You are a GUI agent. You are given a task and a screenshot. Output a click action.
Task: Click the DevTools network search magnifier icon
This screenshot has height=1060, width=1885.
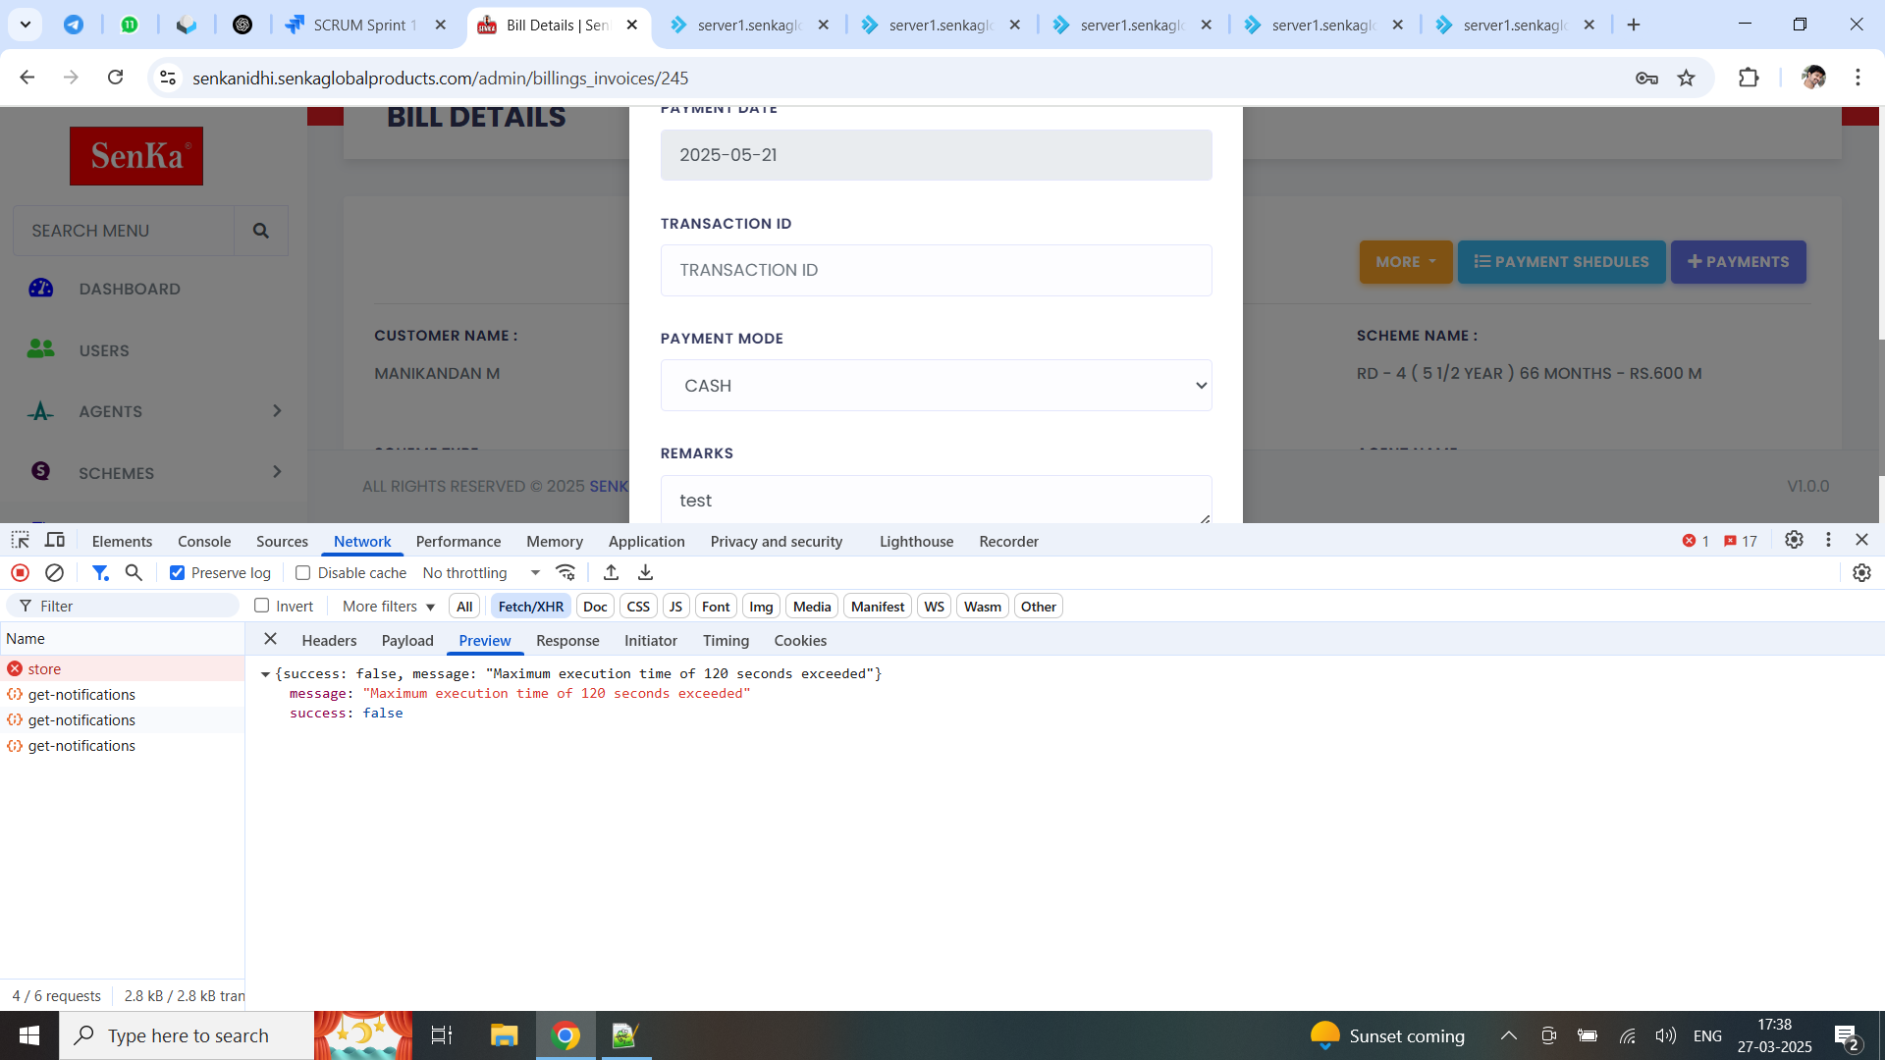click(134, 573)
